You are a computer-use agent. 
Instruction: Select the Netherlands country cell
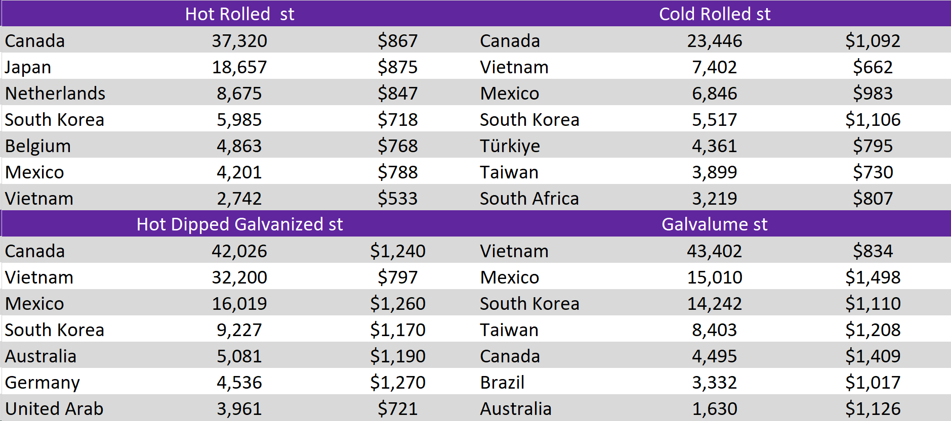coord(55,93)
